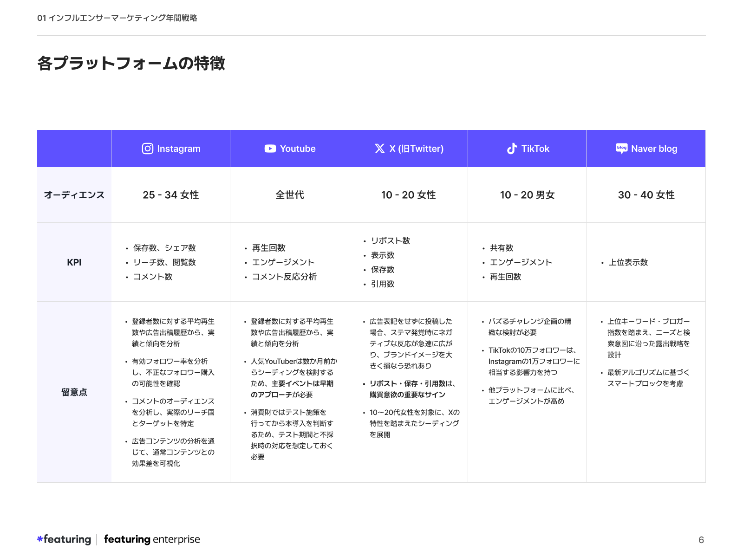Click the TikTok header label
The width and height of the screenshot is (743, 557).
coord(535,149)
